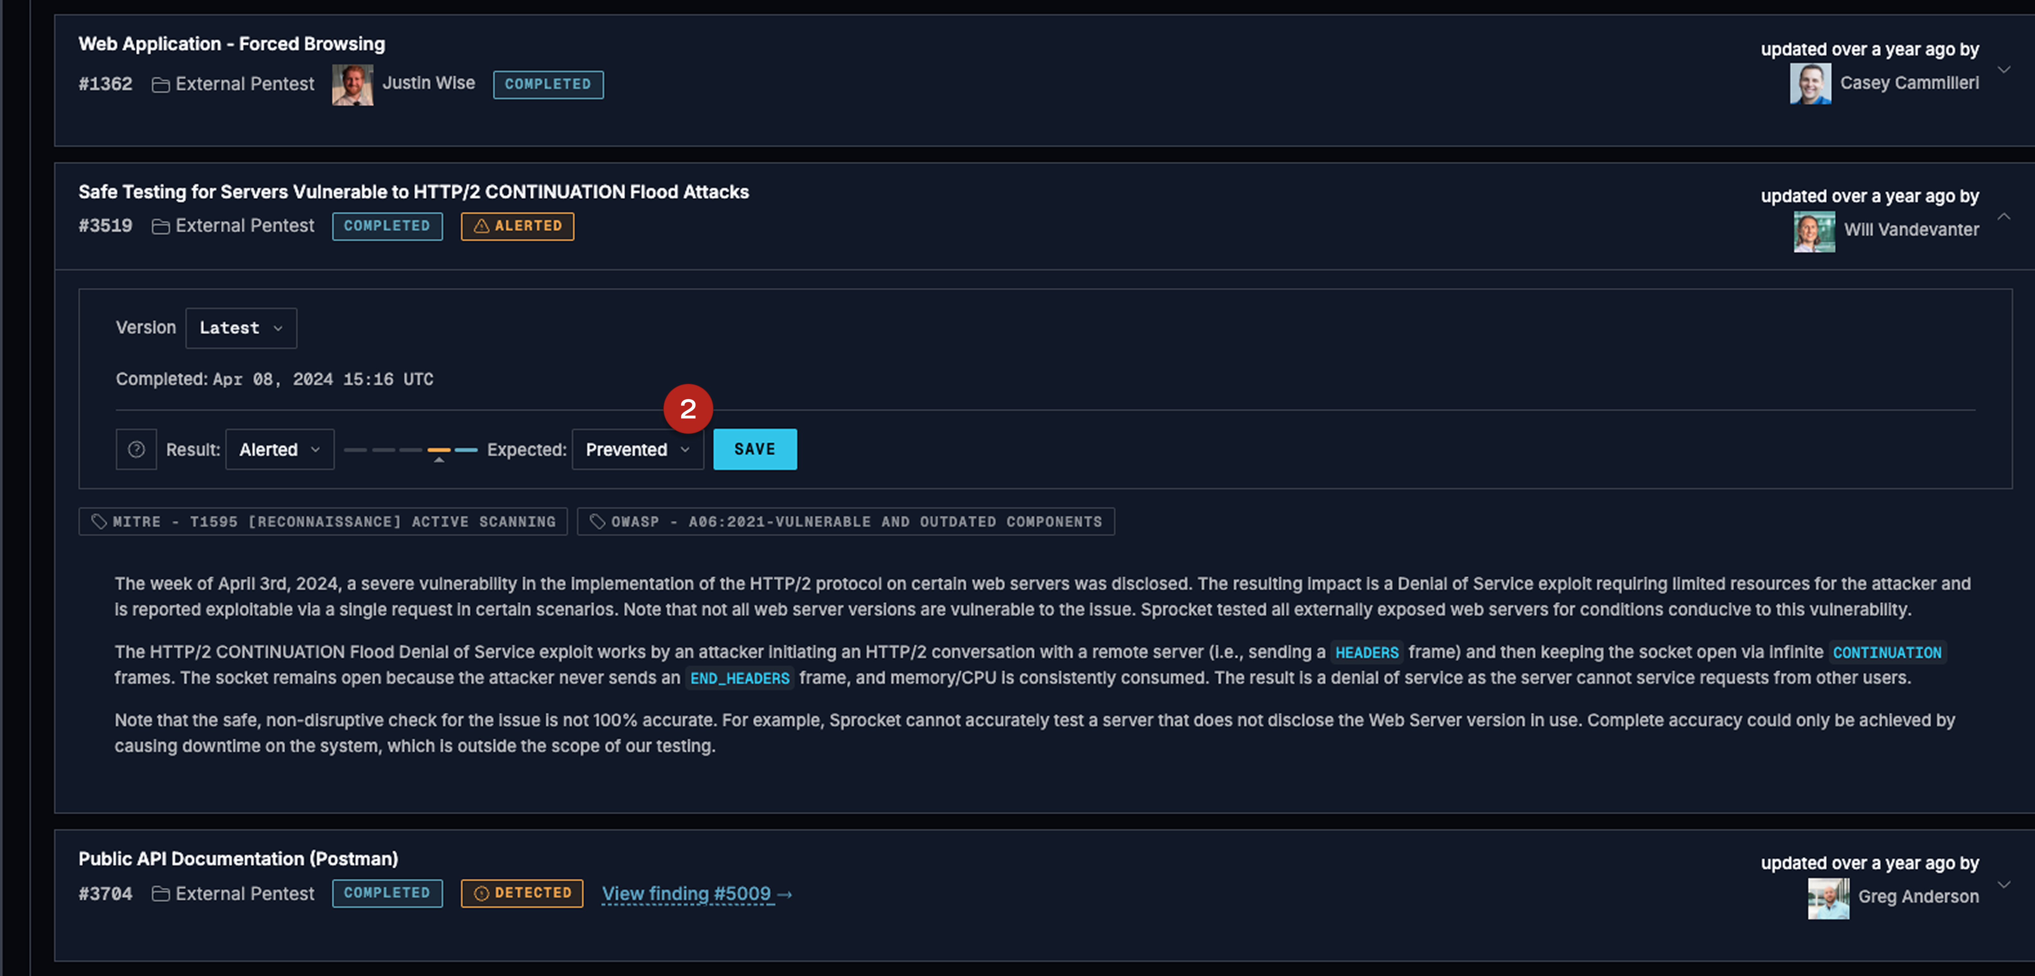Click the folder icon in test #1362
2035x976 pixels.
(160, 84)
